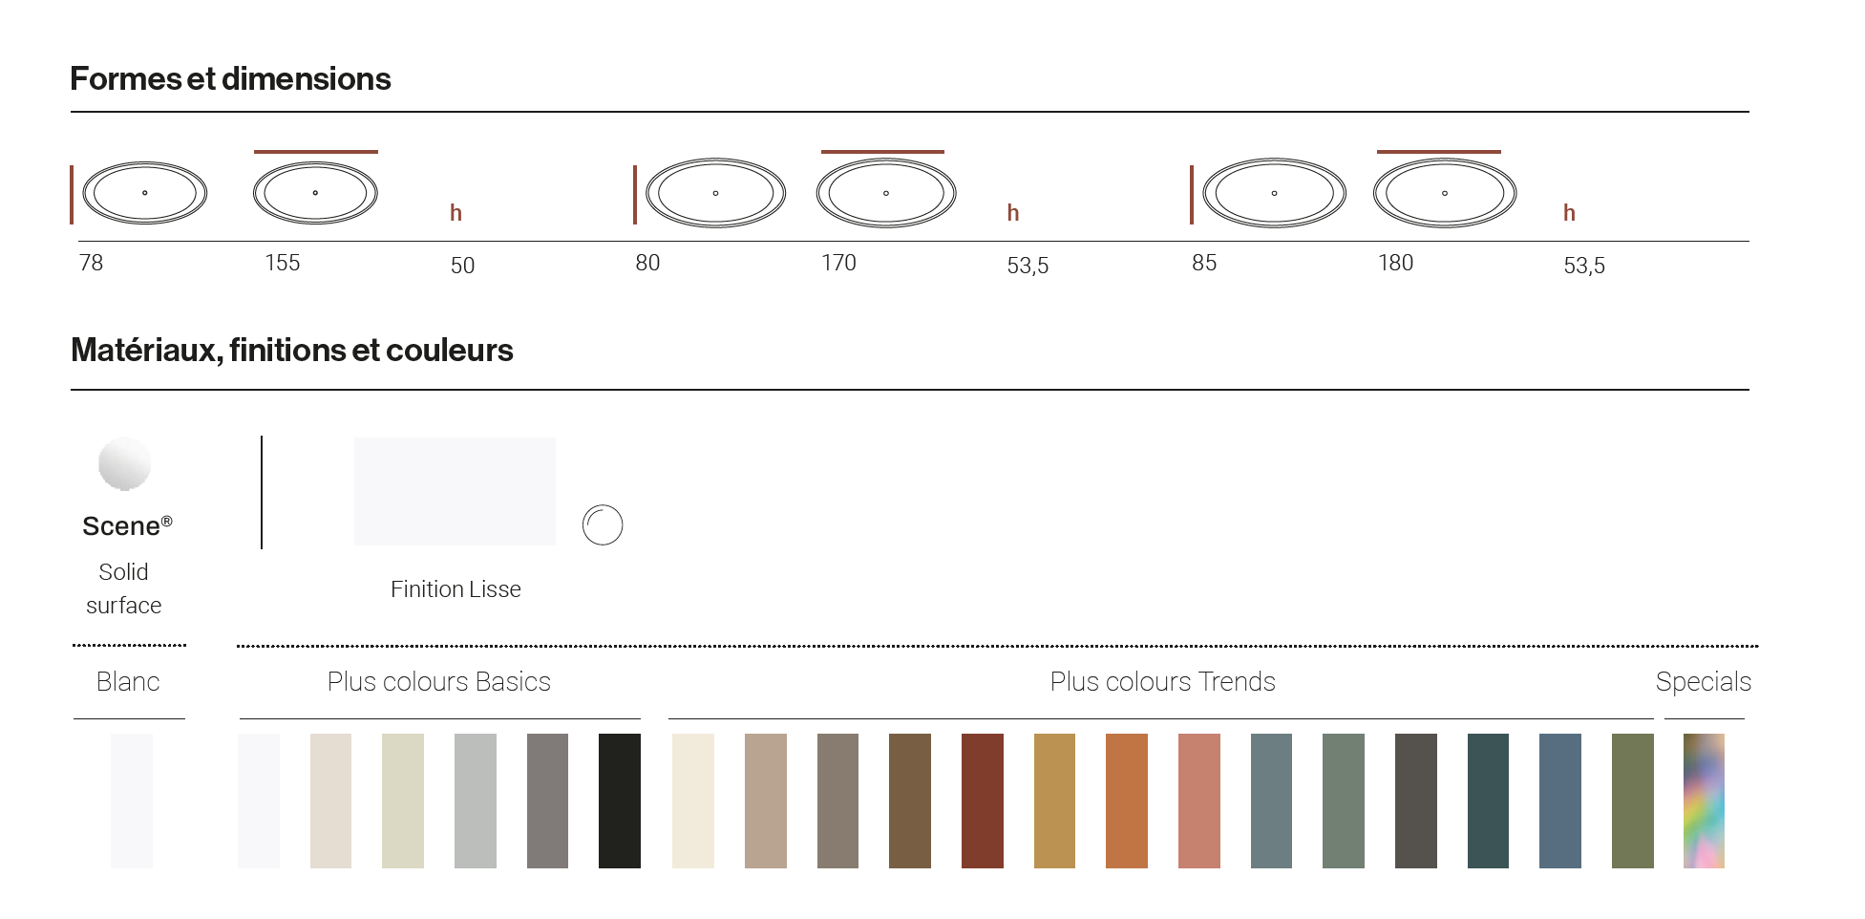Select the Blanc white colour swatch
The image size is (1865, 919).
pyautogui.click(x=132, y=801)
